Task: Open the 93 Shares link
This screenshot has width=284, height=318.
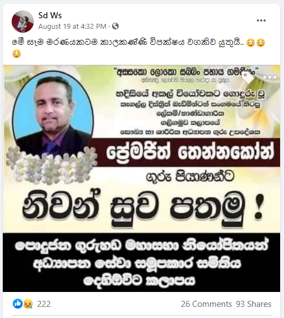Action: [253, 304]
